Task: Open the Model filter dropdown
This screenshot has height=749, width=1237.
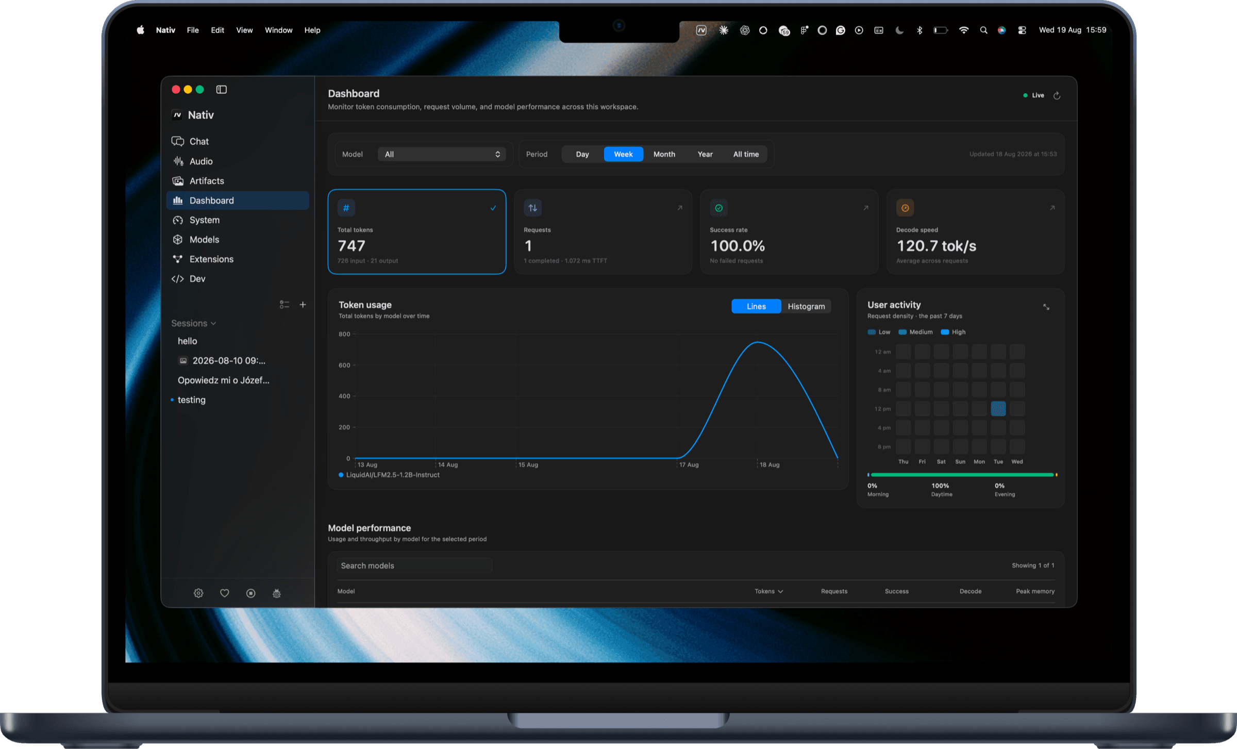Action: tap(442, 154)
